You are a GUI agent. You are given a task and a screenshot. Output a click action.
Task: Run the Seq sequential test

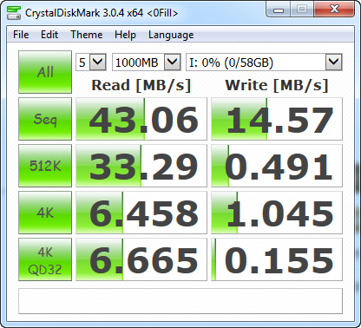(45, 119)
